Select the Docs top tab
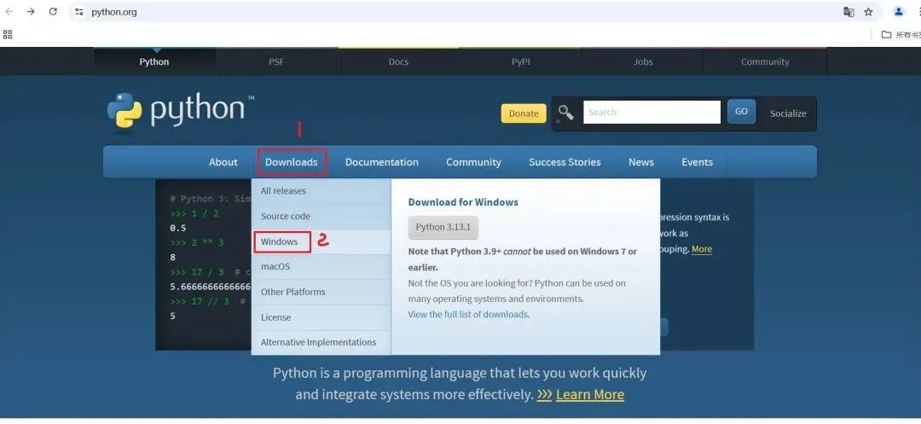The image size is (921, 424). point(398,61)
